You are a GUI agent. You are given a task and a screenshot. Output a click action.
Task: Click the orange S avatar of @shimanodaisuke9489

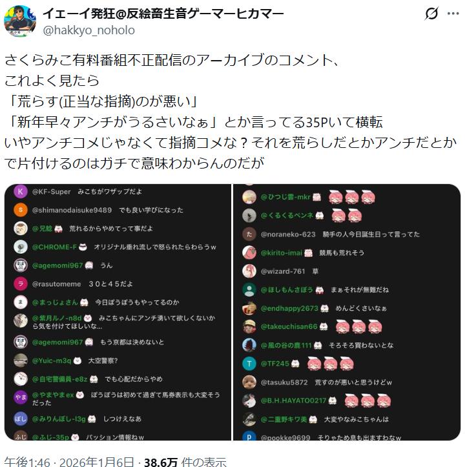pos(21,210)
